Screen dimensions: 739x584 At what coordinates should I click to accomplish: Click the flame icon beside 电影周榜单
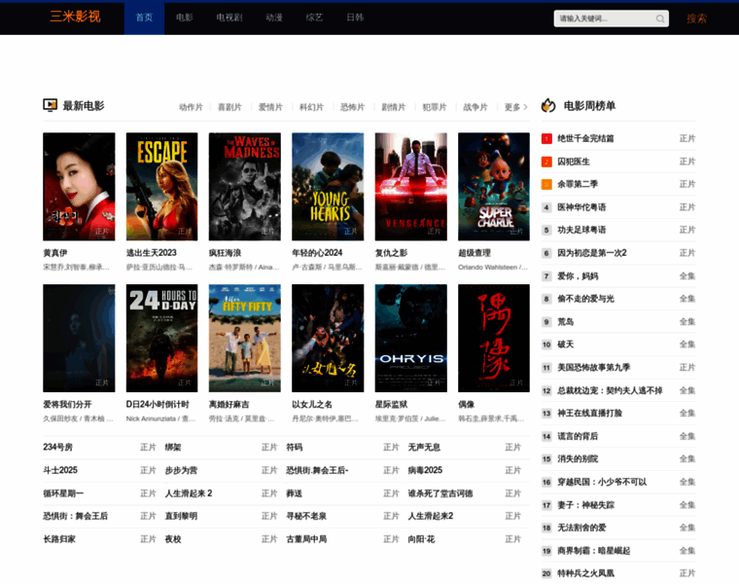point(548,105)
